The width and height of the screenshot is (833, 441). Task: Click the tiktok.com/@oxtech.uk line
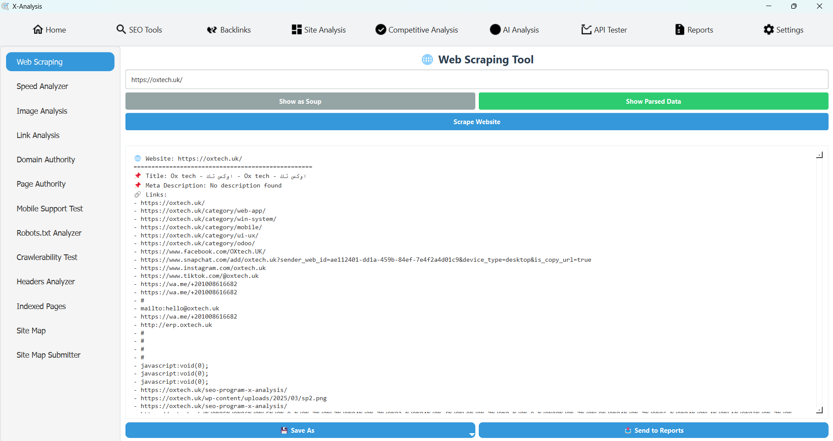point(200,276)
